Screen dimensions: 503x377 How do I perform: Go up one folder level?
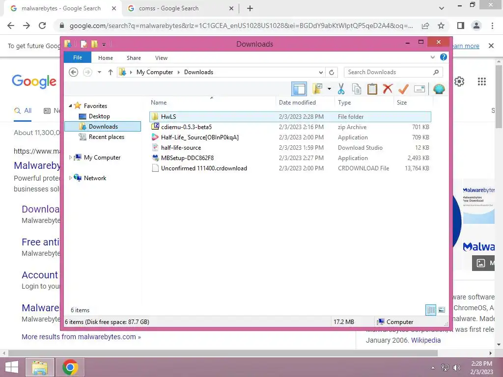tap(111, 72)
